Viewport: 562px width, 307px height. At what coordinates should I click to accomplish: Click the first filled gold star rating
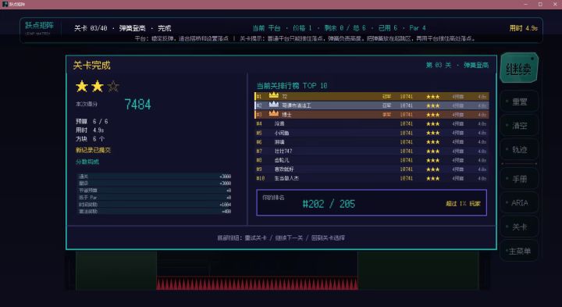click(x=82, y=87)
